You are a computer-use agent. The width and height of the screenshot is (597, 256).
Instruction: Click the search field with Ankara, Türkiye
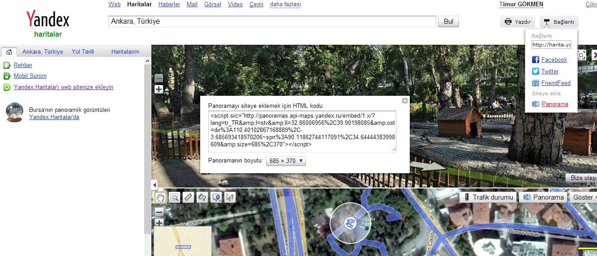click(272, 21)
